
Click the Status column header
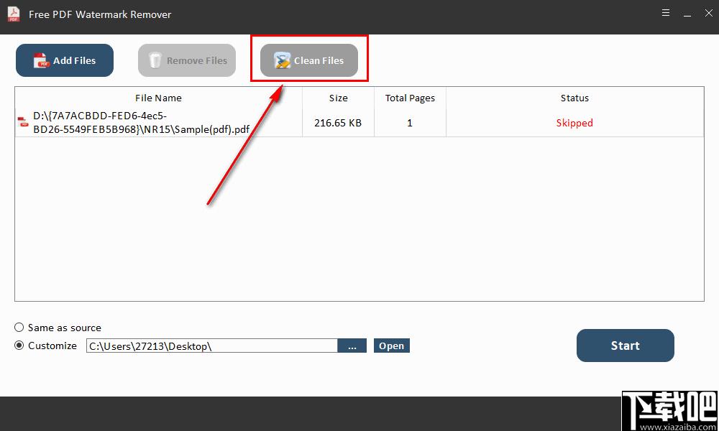click(574, 98)
